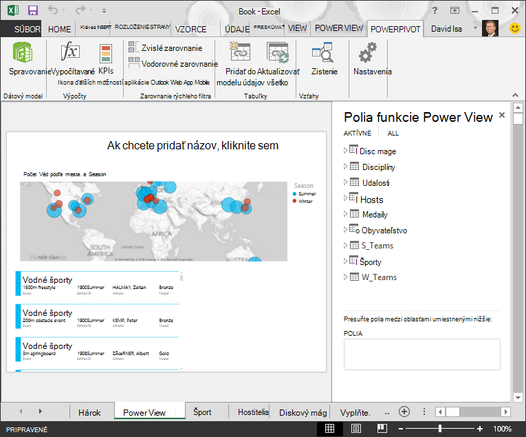Select the ALL fields filter

tap(393, 134)
